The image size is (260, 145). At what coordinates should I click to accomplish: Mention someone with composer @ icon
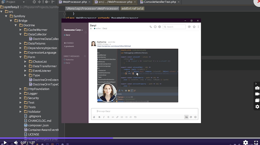(x=191, y=117)
